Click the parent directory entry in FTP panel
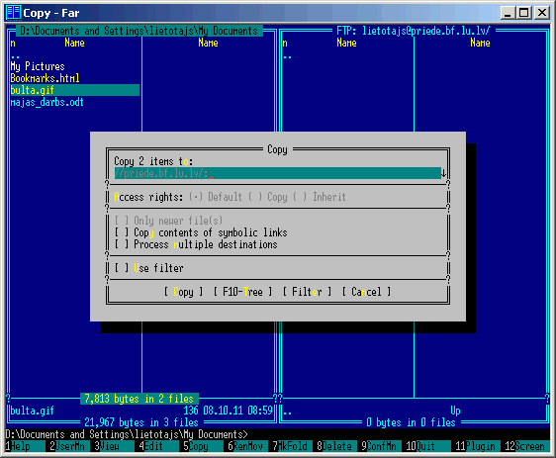Viewport: 556px width, 458px height. tap(287, 55)
